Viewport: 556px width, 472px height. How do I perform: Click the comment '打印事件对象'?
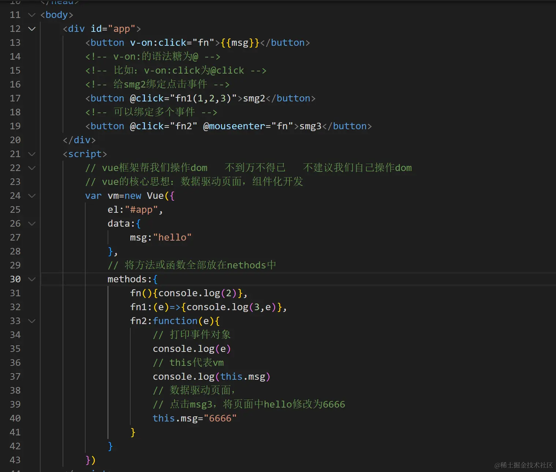[x=192, y=335]
